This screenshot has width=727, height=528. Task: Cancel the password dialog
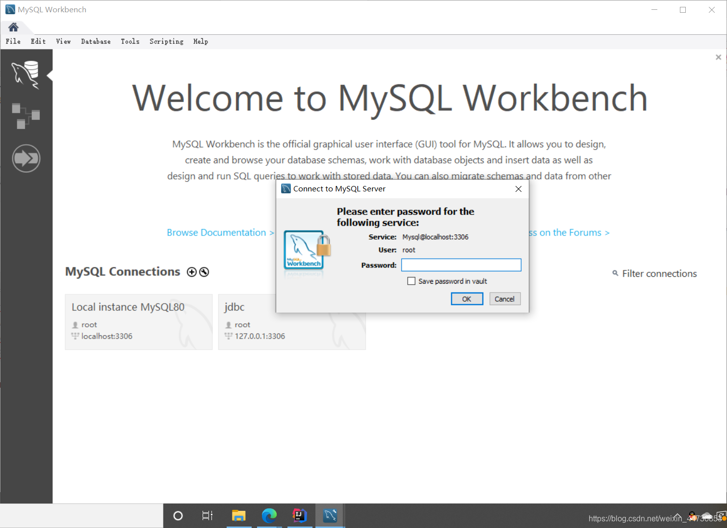(505, 299)
